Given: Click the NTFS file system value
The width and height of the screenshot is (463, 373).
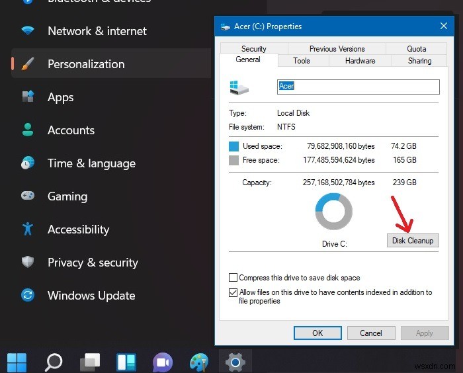Looking at the screenshot, I should click(286, 127).
